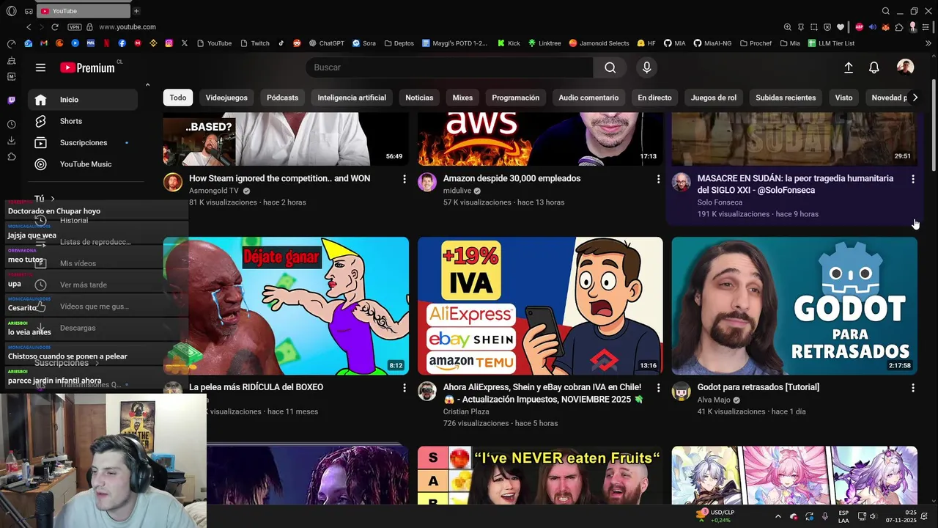Open YouTube notifications bell
This screenshot has height=528, width=938.
point(874,67)
